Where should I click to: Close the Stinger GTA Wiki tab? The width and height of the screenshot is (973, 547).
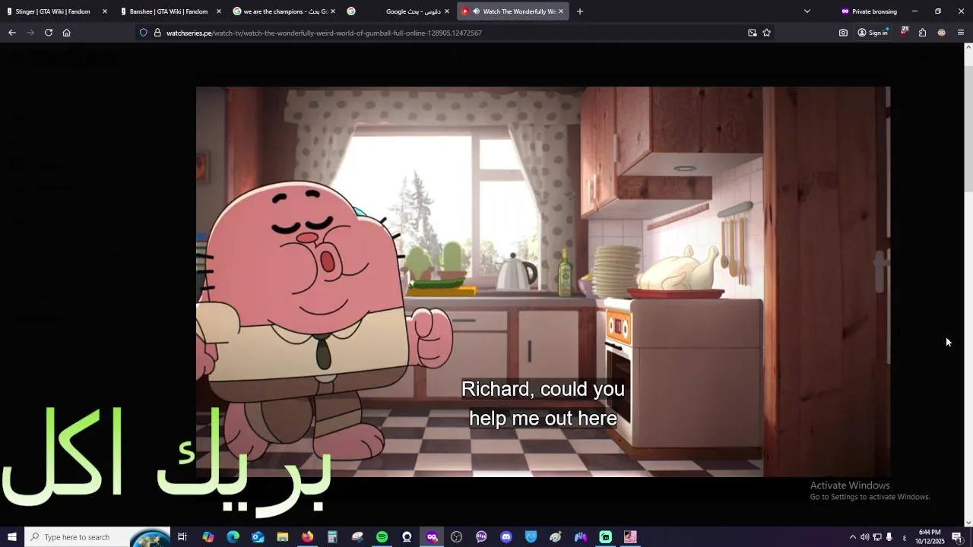[x=105, y=11]
